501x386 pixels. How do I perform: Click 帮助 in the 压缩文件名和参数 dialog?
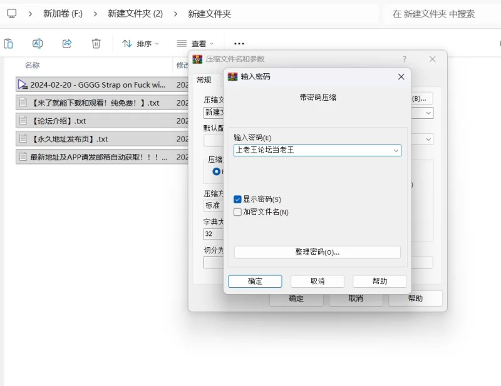click(x=415, y=298)
